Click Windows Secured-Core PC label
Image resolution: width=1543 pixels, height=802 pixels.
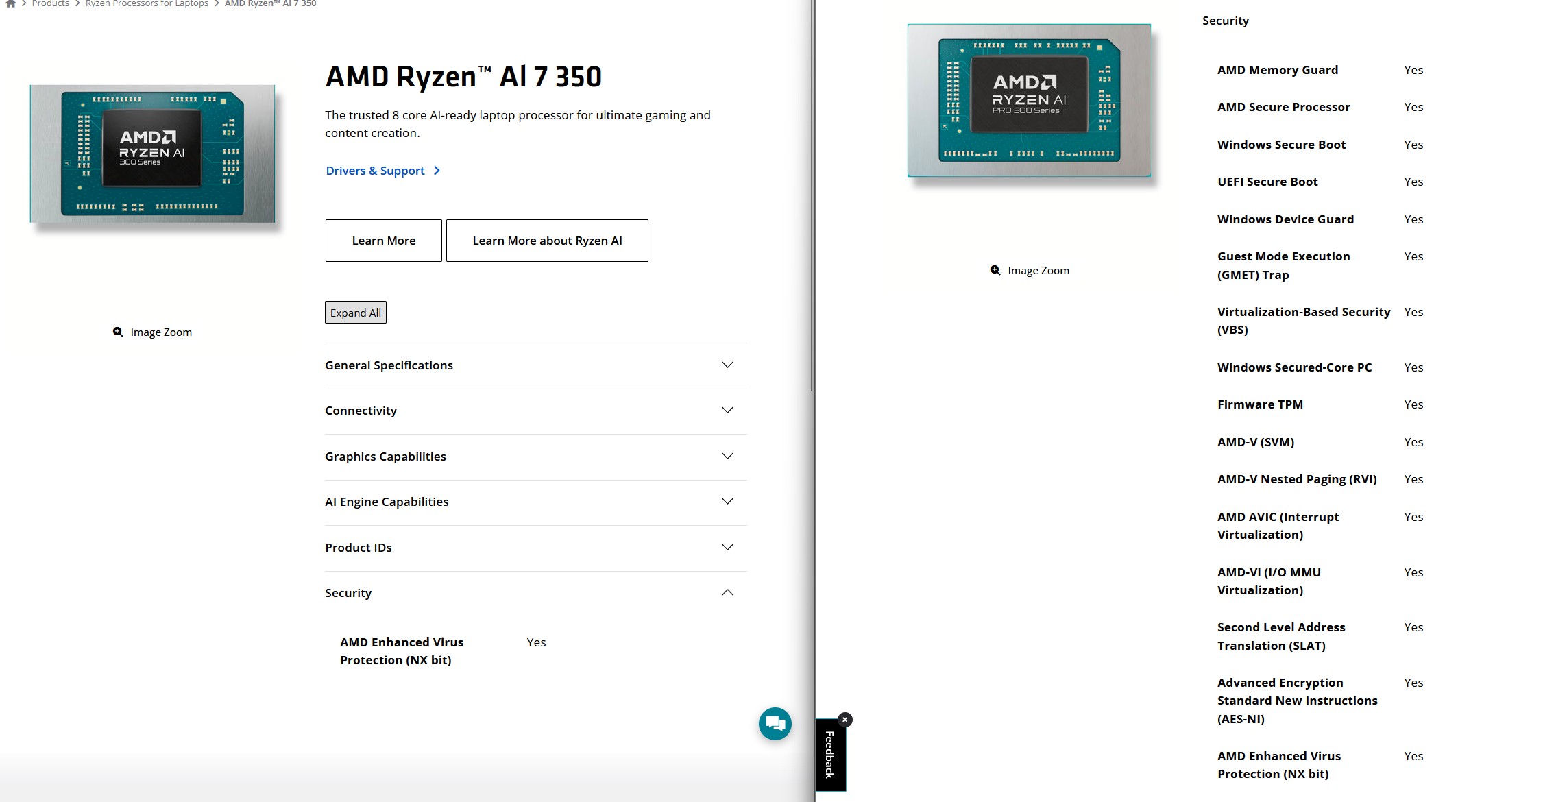pos(1295,367)
